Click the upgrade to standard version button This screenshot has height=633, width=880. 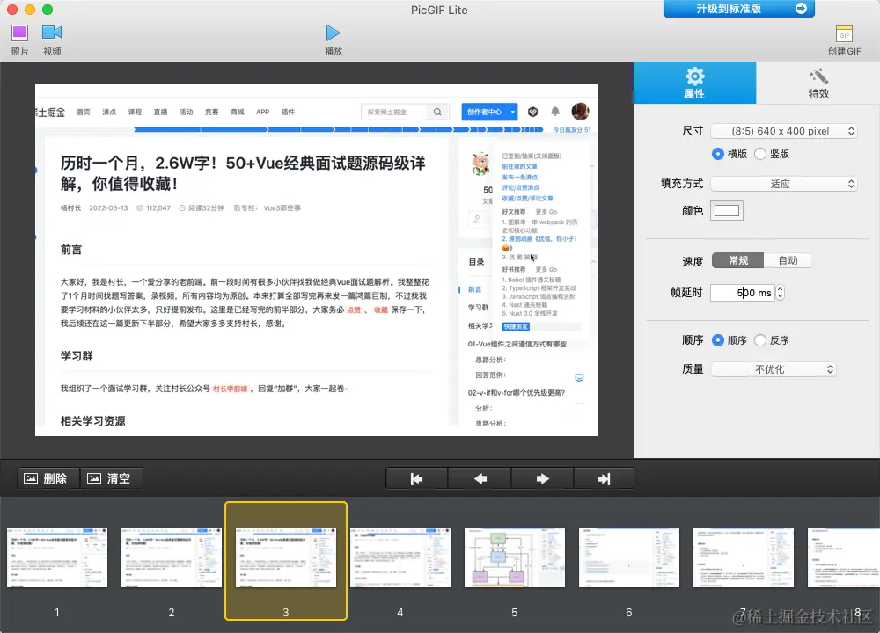(x=738, y=9)
